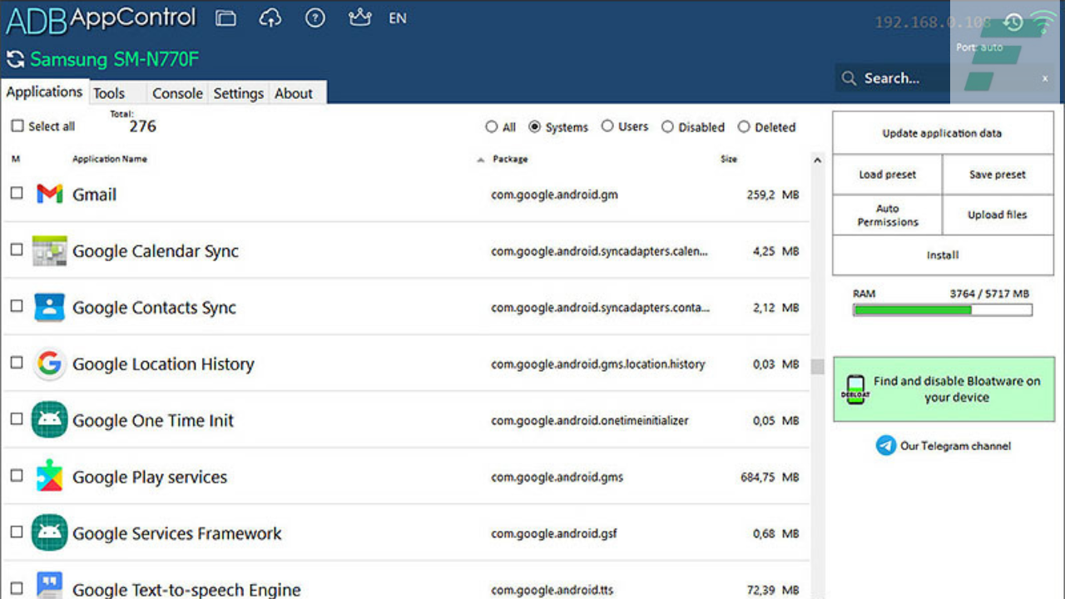Check the Google Location History checkbox

point(17,362)
